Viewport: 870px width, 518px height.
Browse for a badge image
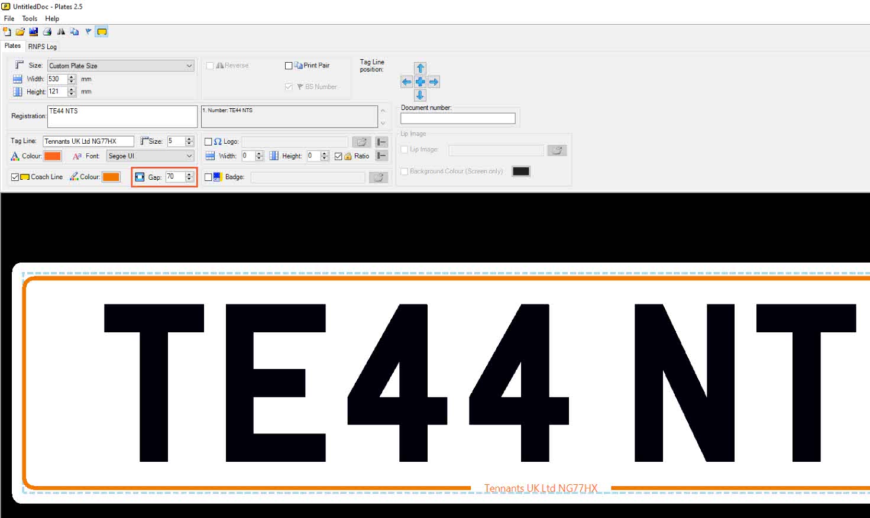(x=379, y=177)
